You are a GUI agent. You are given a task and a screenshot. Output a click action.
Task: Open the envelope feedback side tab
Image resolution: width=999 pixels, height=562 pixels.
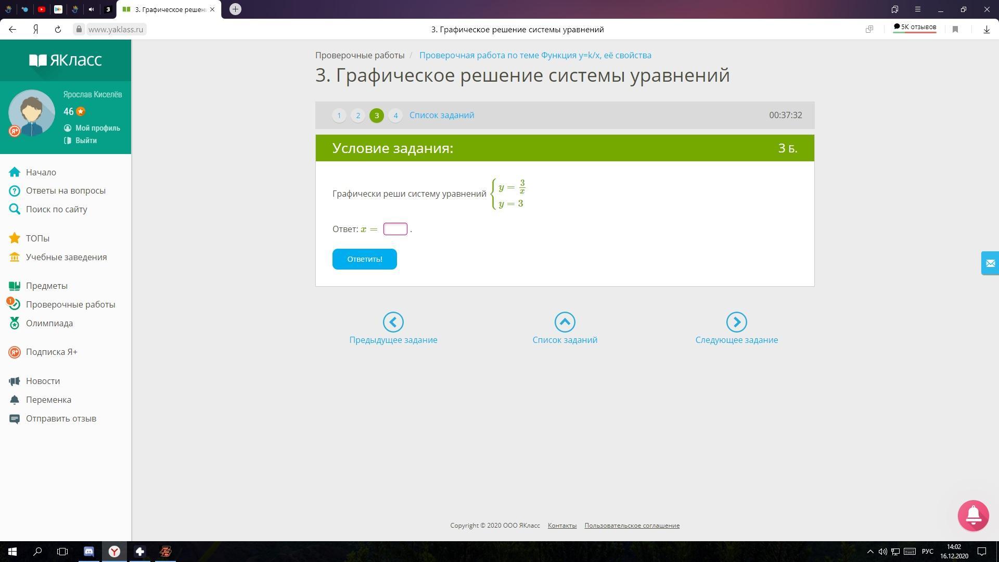pos(990,263)
